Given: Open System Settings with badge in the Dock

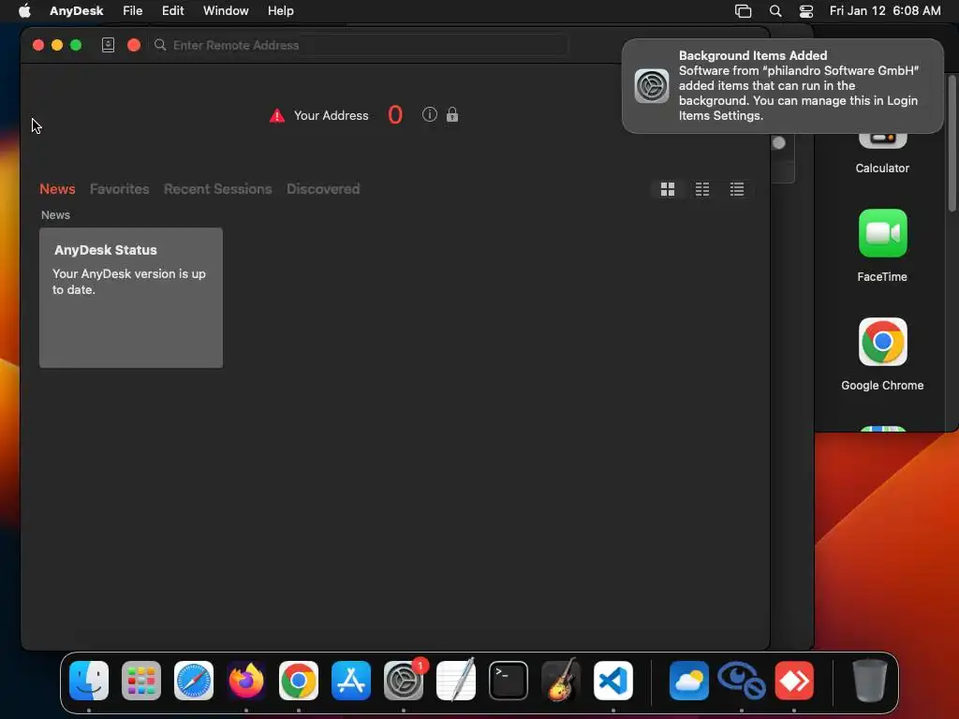Looking at the screenshot, I should (x=404, y=681).
